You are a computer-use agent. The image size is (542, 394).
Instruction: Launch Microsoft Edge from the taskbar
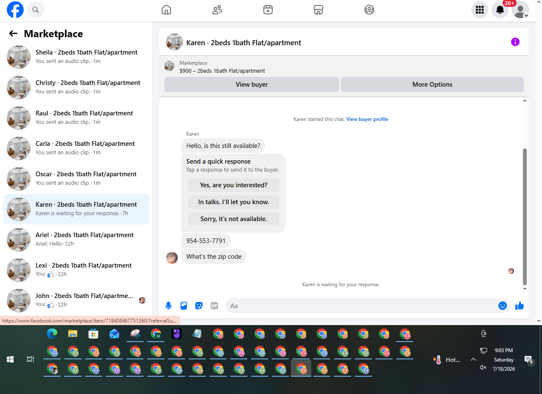[x=52, y=334]
